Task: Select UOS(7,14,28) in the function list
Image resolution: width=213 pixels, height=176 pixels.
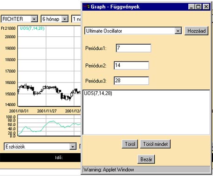Action: click(x=98, y=93)
